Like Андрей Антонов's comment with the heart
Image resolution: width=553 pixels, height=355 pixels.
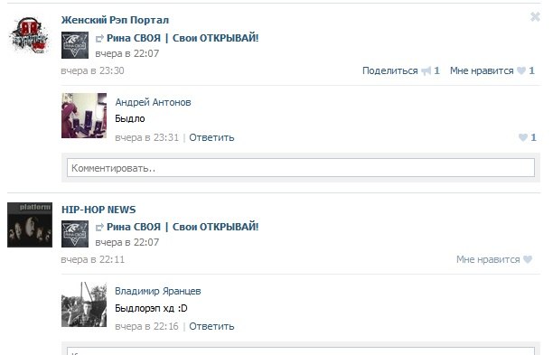523,137
